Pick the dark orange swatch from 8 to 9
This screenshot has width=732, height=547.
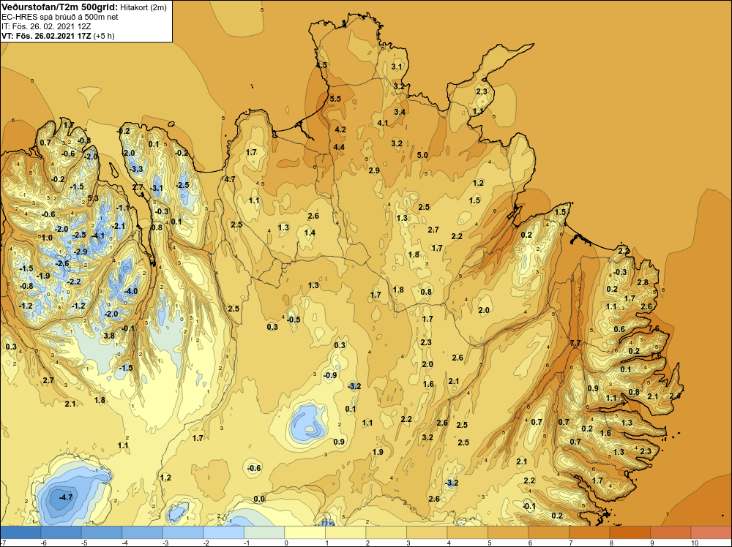click(630, 532)
